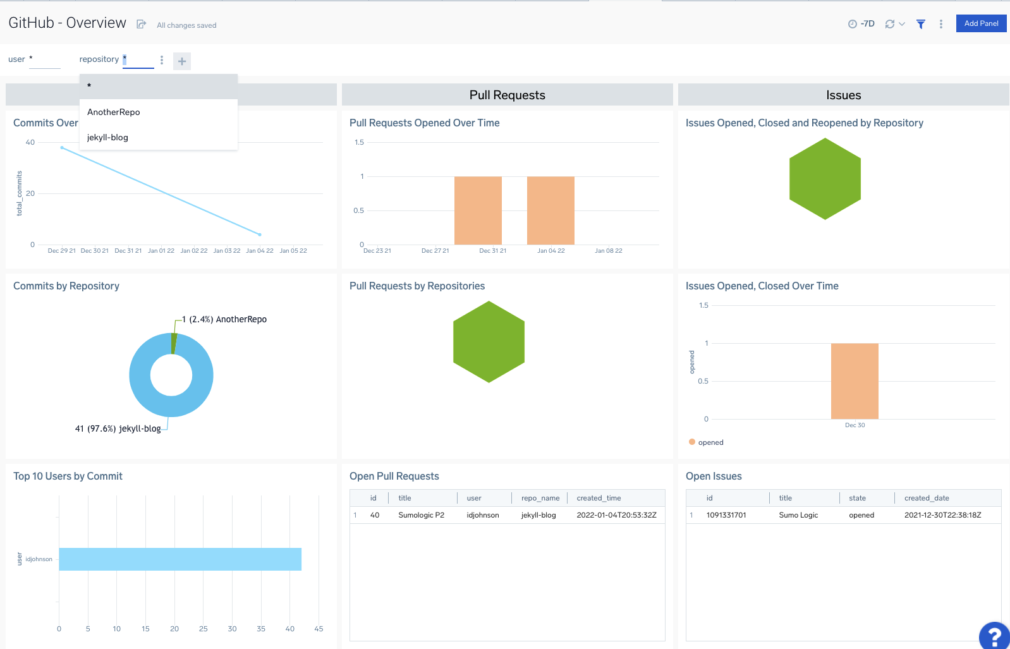Click the Dec 30 opened issues bar

click(855, 381)
